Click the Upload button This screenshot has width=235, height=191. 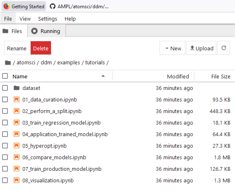point(201,48)
